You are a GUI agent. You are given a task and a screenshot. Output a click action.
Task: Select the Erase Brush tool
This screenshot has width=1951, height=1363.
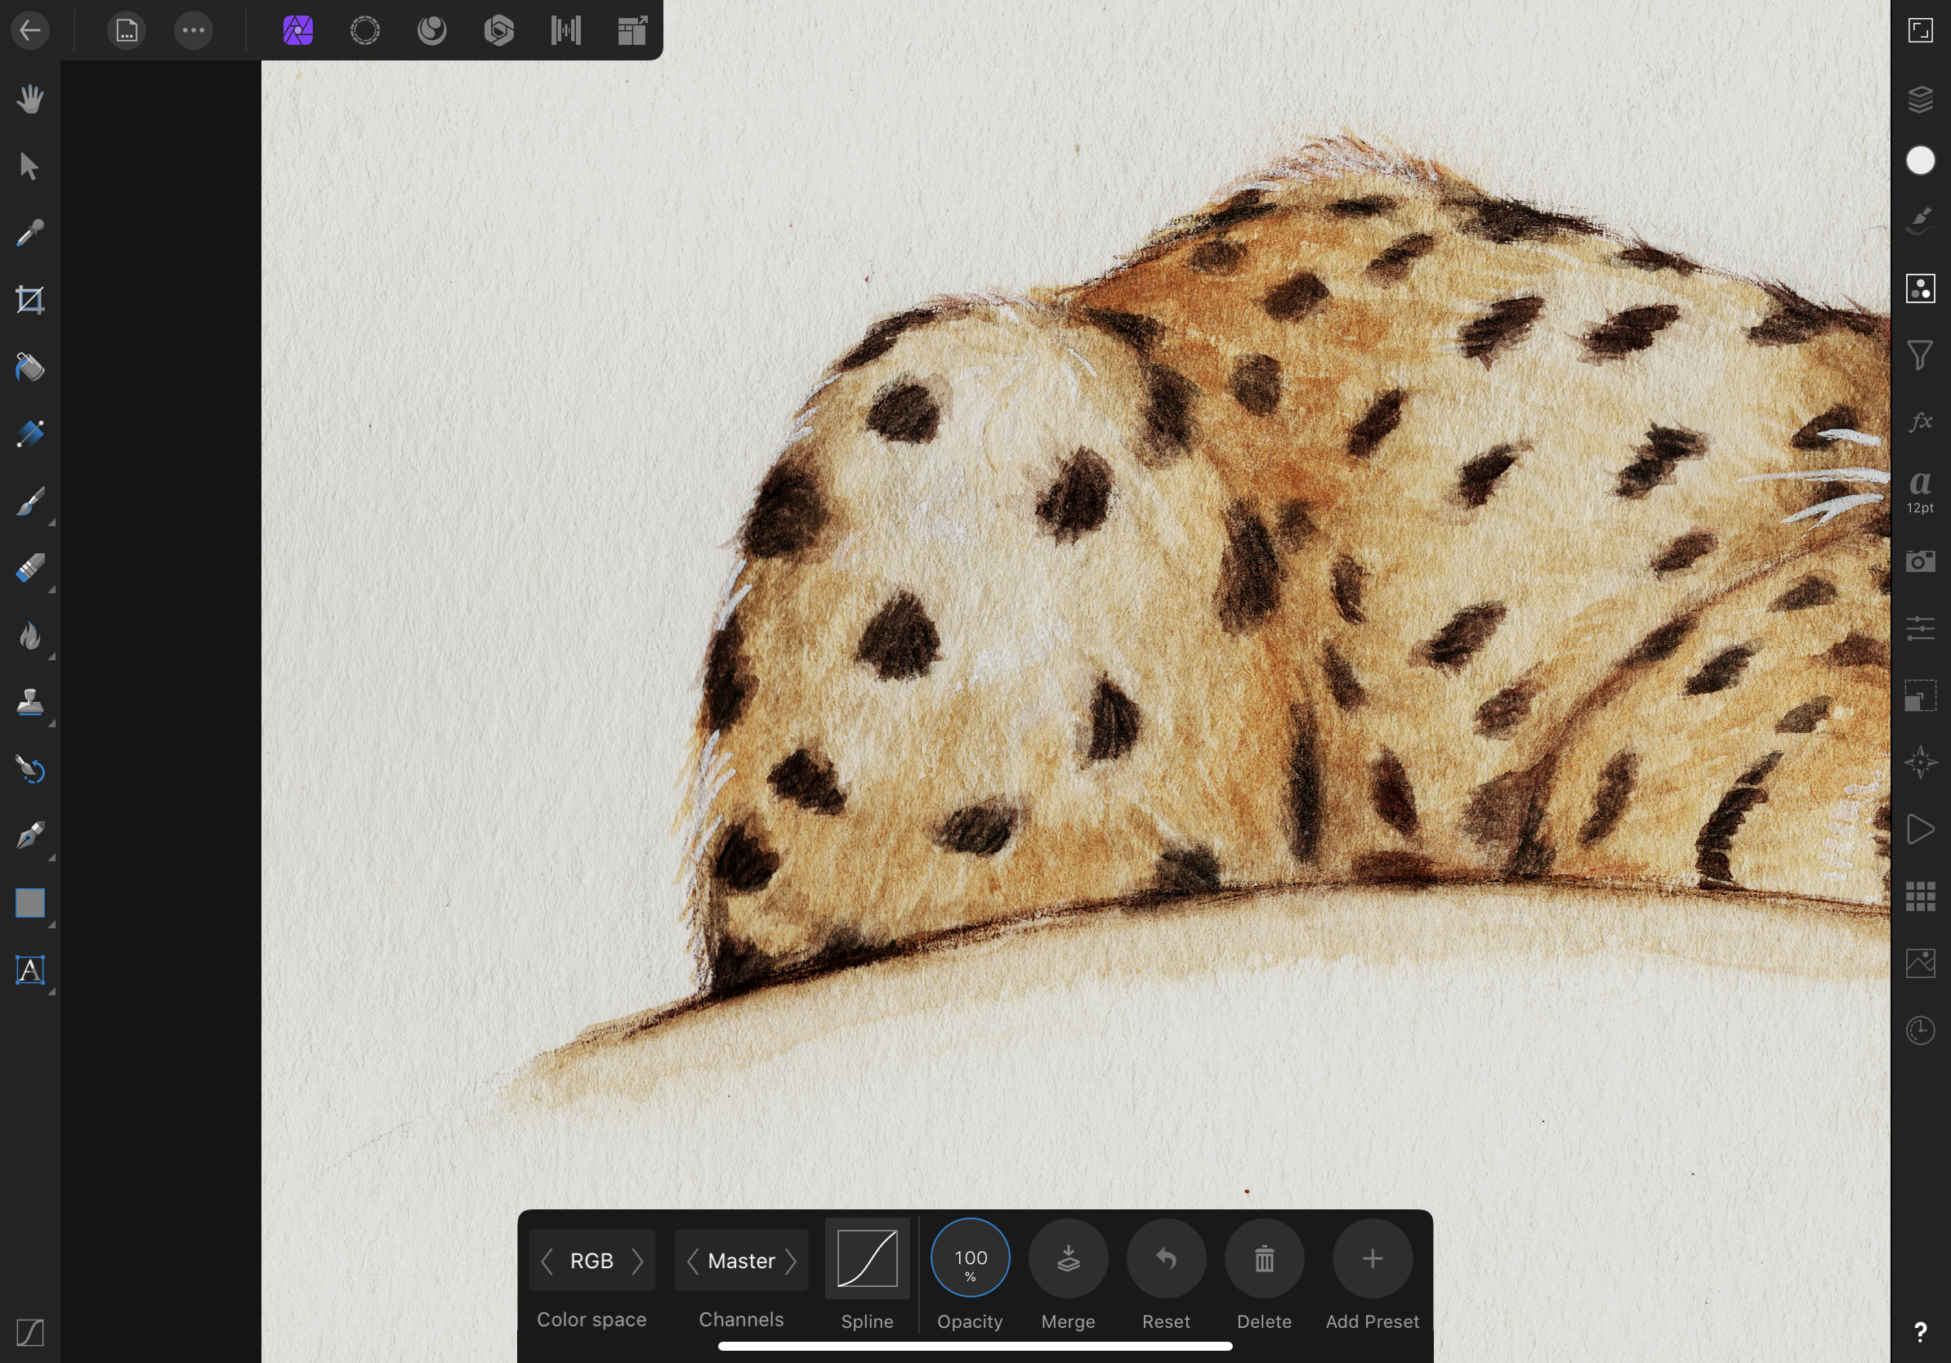tap(29, 569)
